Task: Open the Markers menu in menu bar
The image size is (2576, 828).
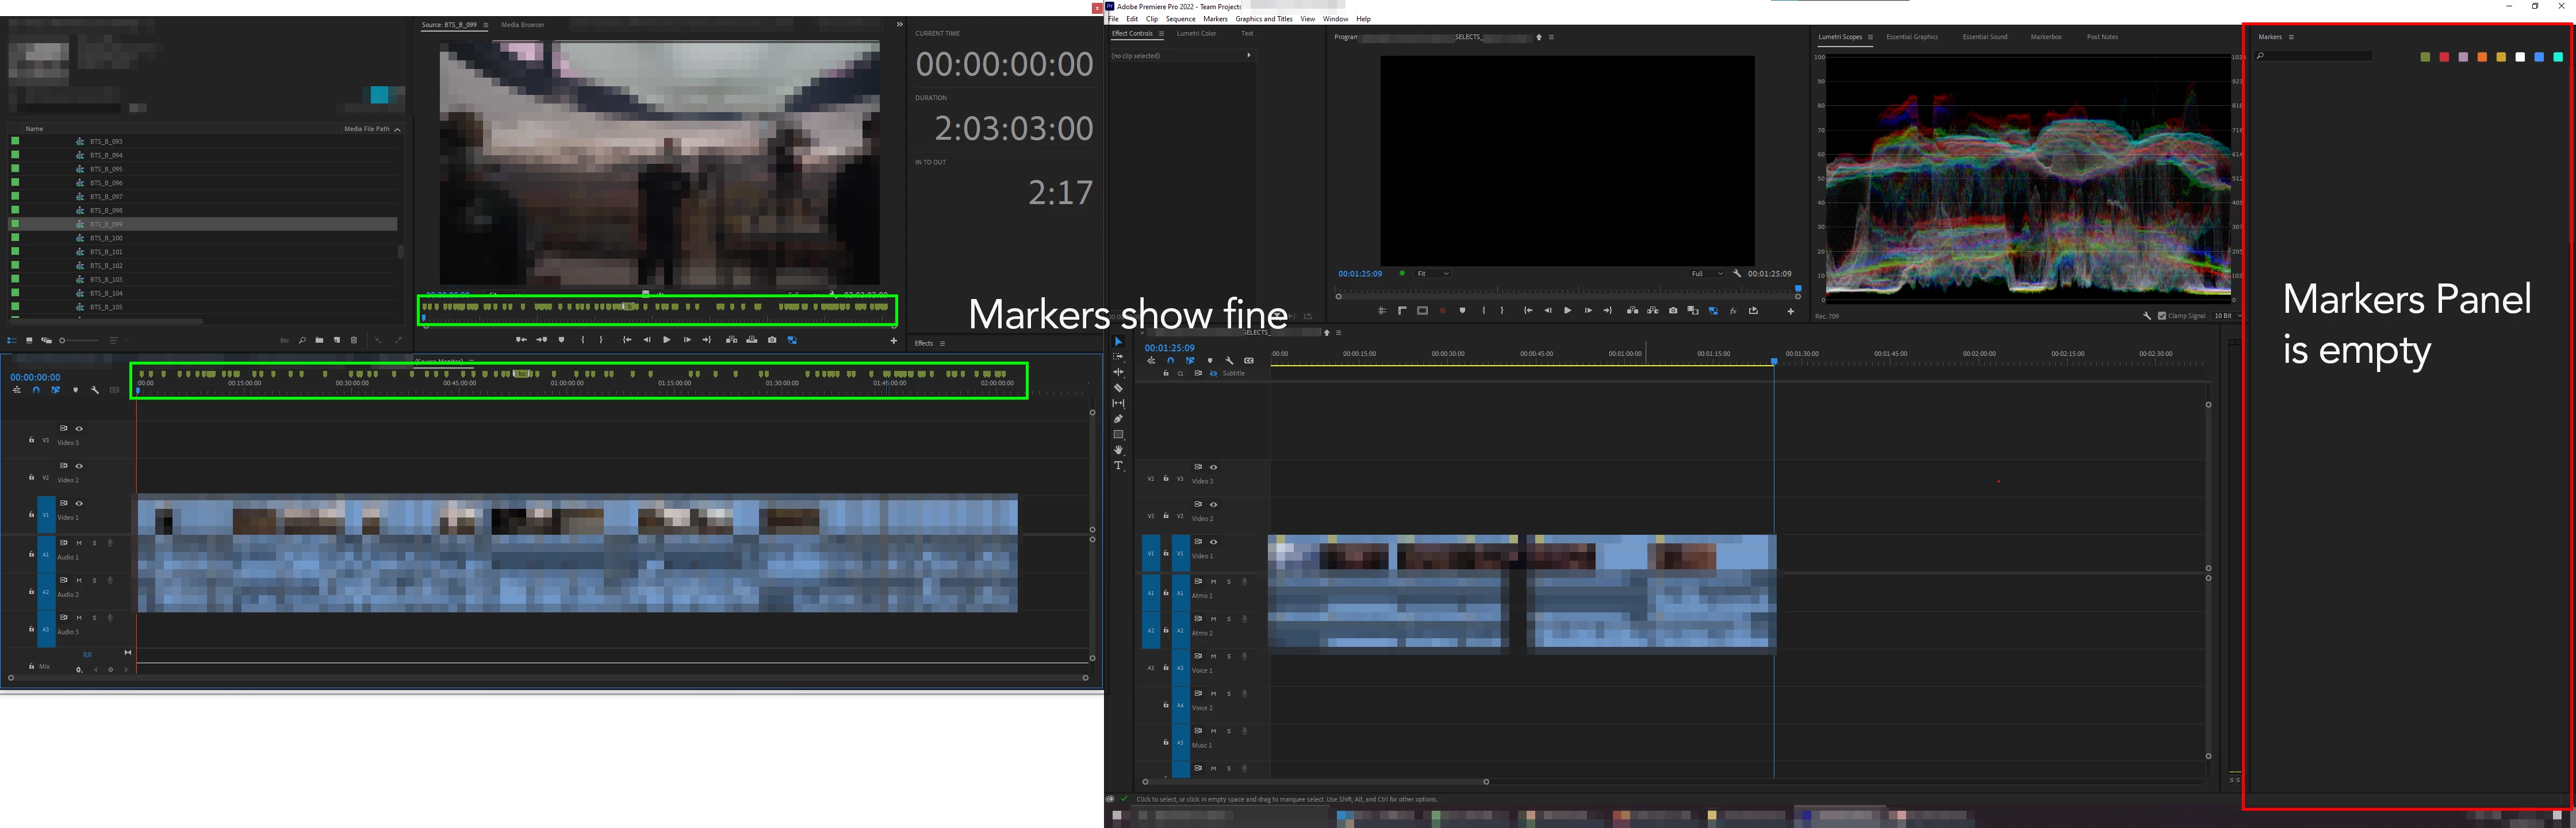Action: 1215,19
